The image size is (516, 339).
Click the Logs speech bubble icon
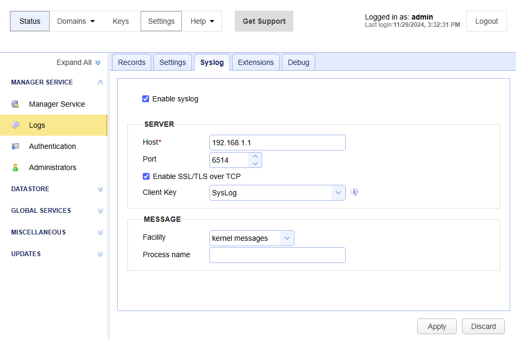(15, 125)
